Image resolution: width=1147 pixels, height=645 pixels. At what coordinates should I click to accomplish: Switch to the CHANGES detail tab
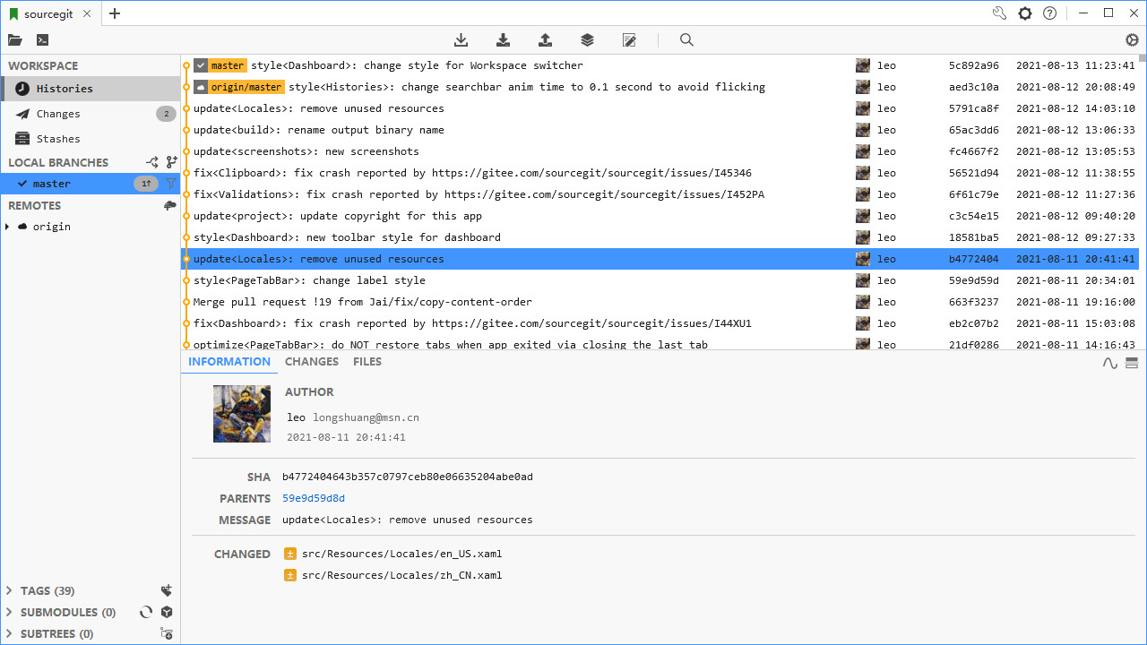click(x=311, y=362)
